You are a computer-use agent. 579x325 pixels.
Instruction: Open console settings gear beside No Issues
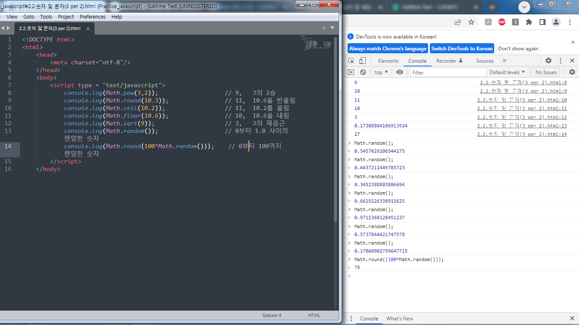point(572,72)
